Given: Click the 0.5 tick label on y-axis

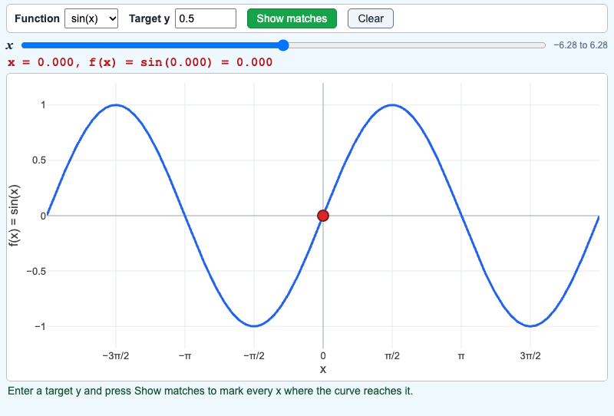Looking at the screenshot, I should (39, 160).
